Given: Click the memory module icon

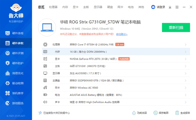Looking at the screenshot, I should 45,52.
